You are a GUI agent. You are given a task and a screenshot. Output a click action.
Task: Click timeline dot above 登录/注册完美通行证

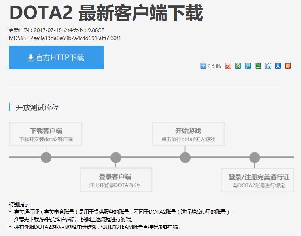coord(255,157)
